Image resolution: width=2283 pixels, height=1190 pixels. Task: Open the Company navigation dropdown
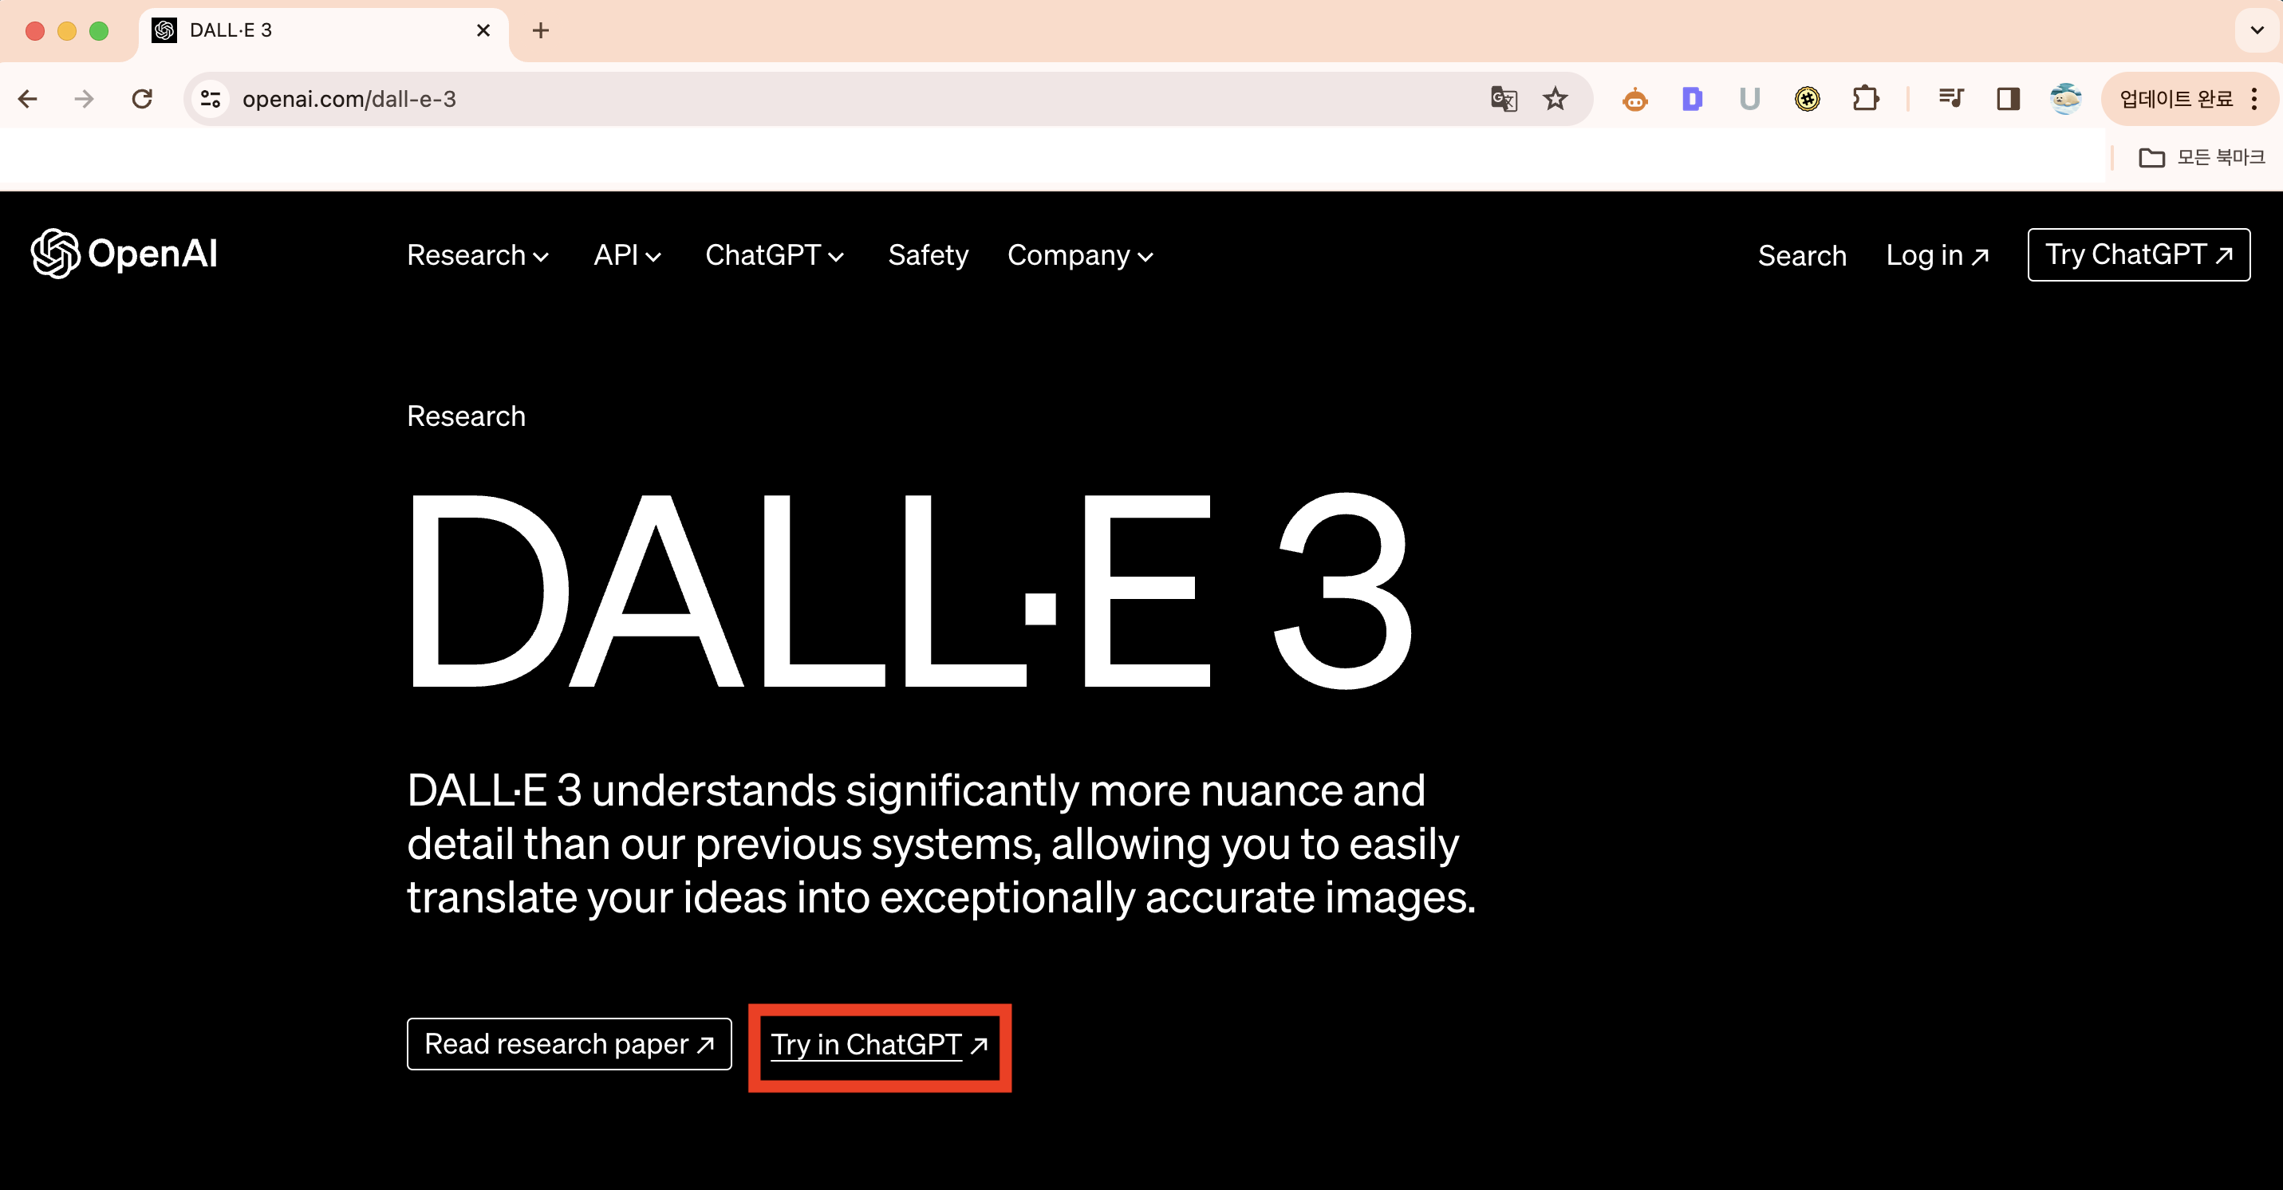[x=1079, y=255]
